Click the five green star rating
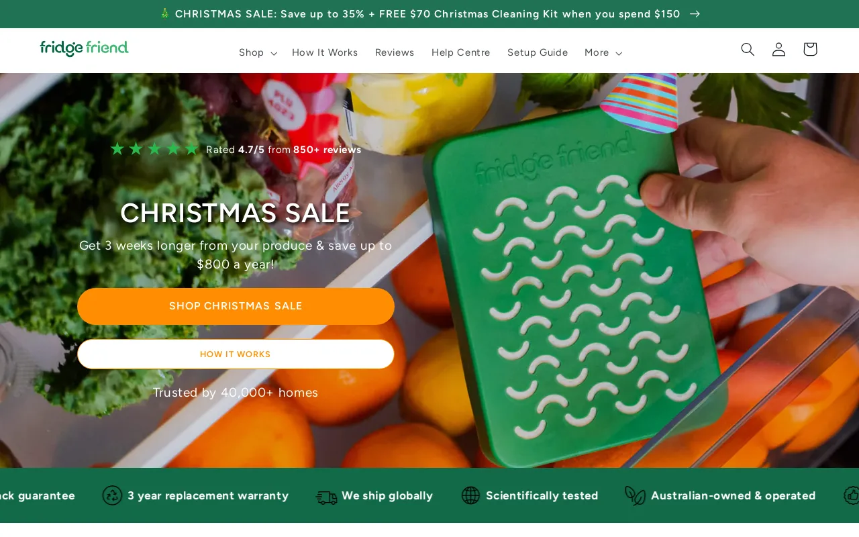Viewport: 859px width, 537px height. pos(154,149)
